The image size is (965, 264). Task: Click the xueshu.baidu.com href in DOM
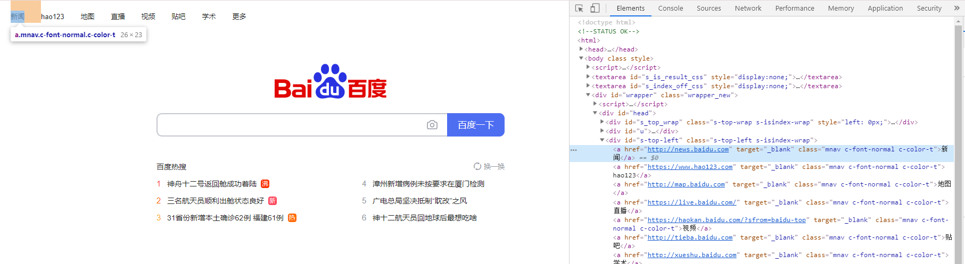pyautogui.click(x=692, y=255)
